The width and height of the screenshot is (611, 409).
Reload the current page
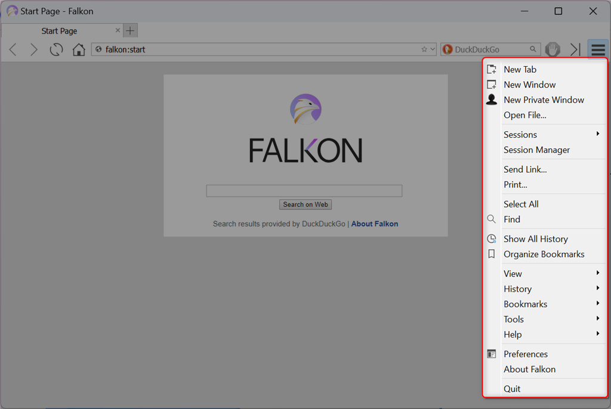pos(56,49)
